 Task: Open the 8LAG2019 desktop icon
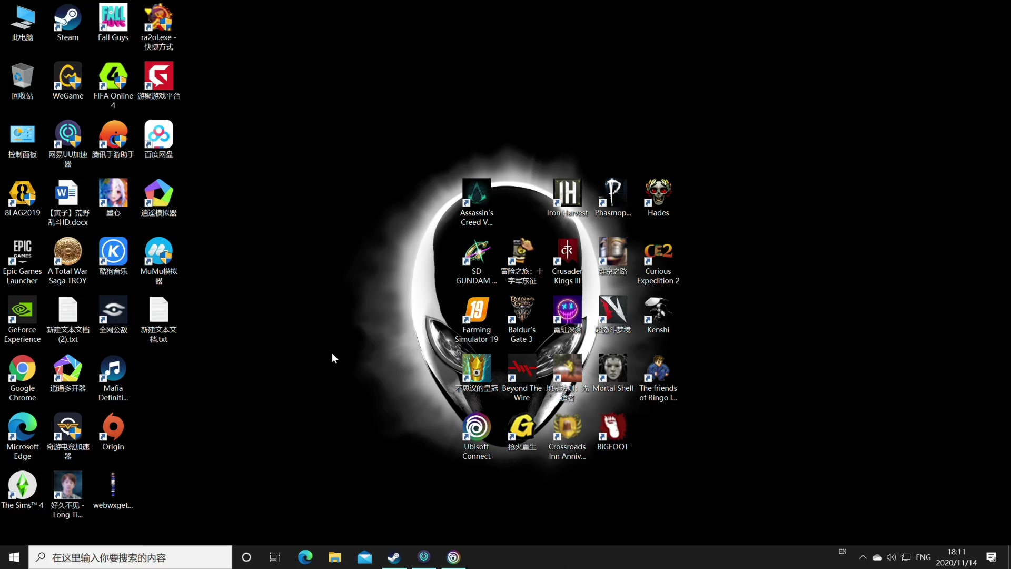tap(23, 198)
